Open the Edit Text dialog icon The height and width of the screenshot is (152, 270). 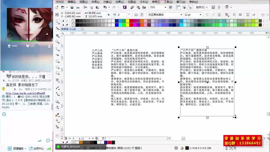[x=253, y=14]
